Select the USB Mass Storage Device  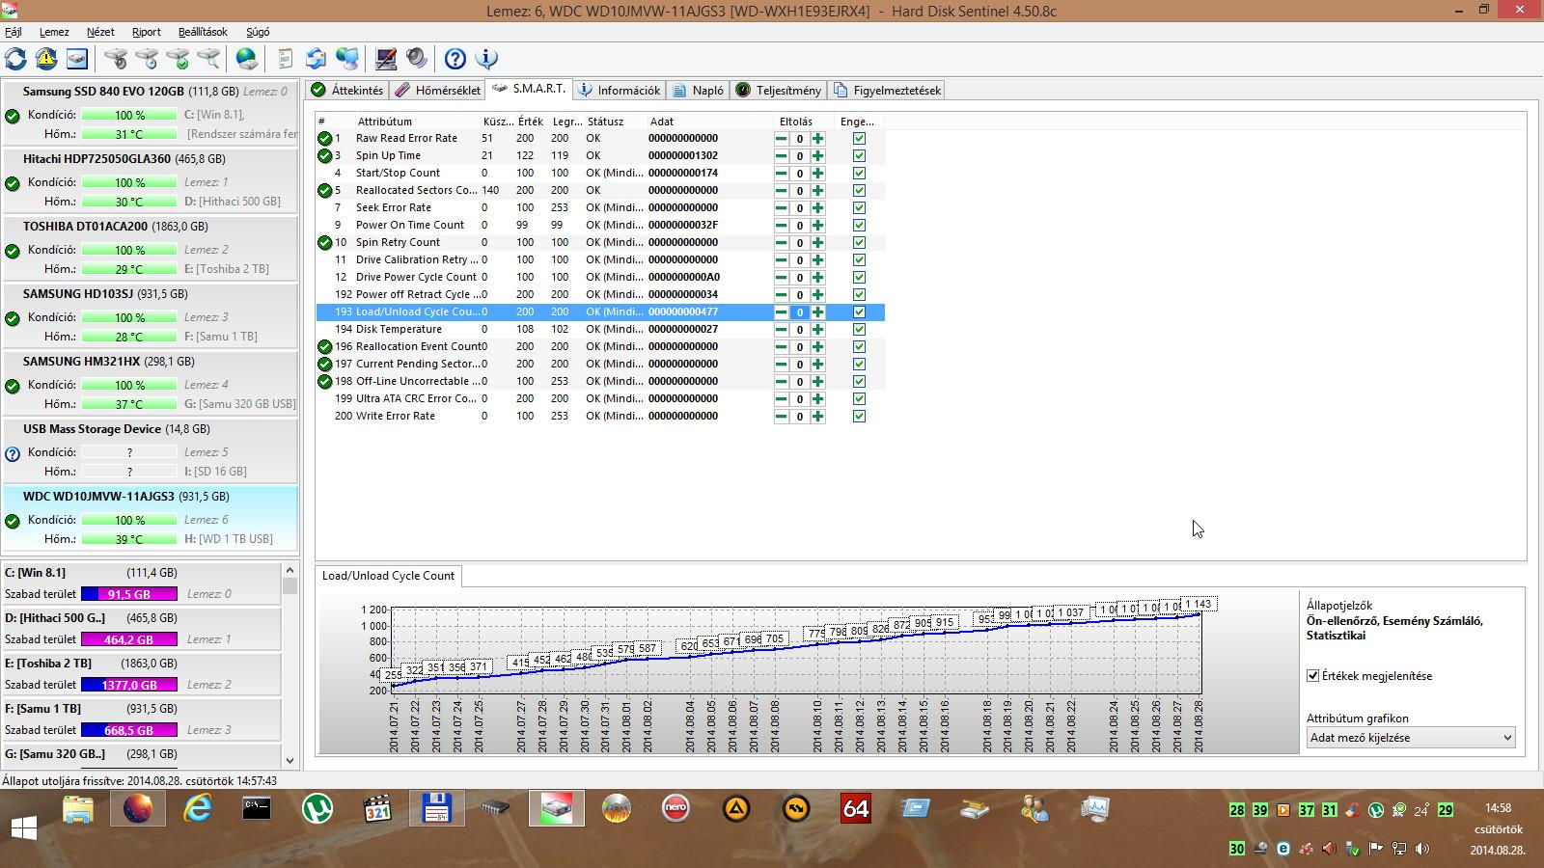coord(150,451)
